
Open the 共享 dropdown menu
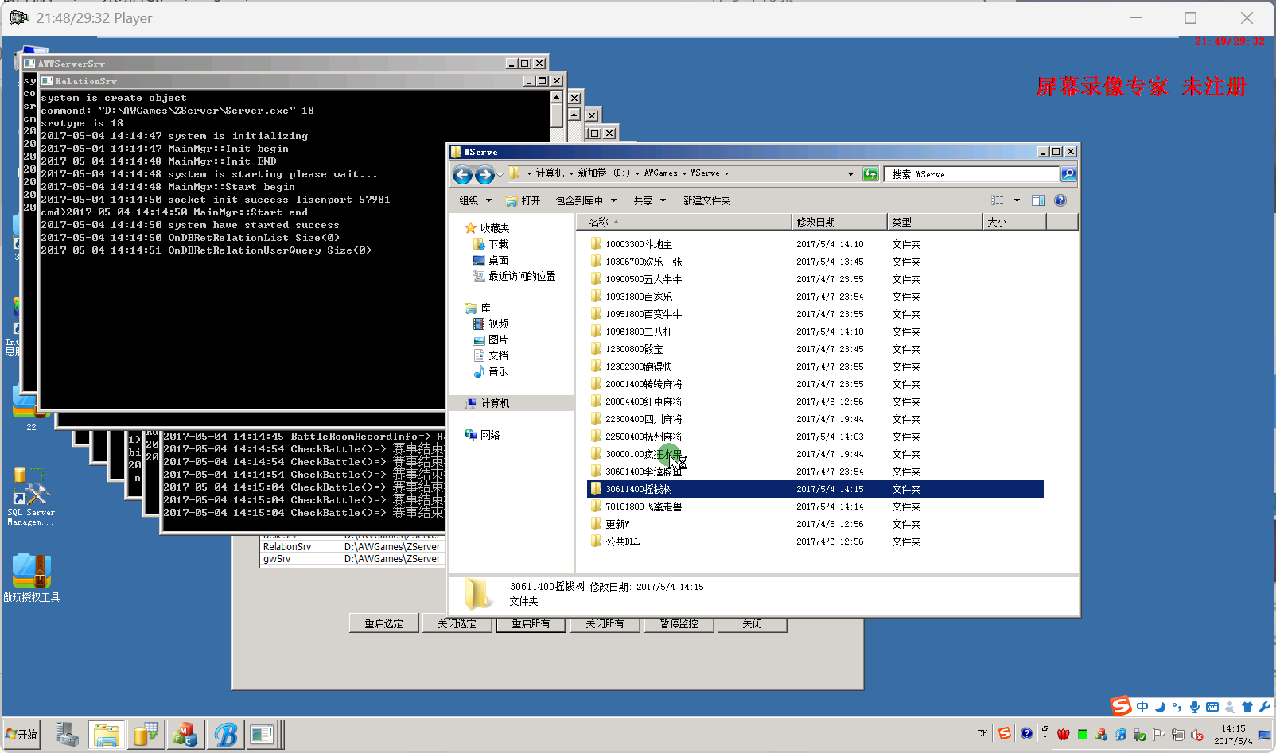(649, 200)
